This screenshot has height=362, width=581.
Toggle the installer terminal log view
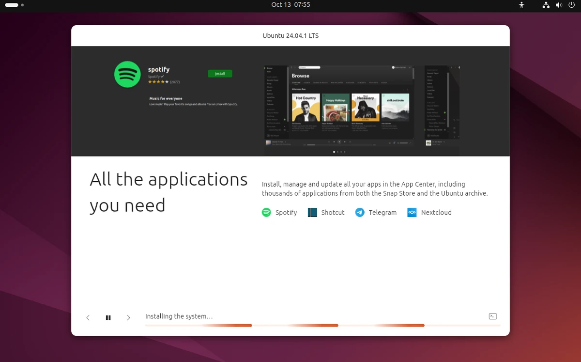coord(492,316)
